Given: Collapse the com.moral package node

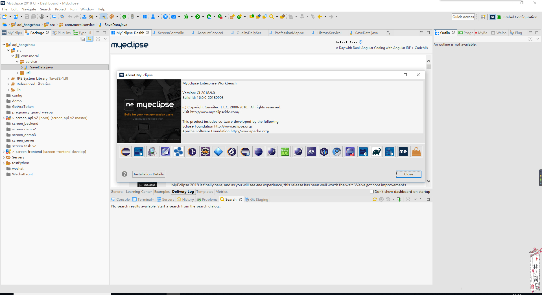Looking at the screenshot, I should click(13, 56).
